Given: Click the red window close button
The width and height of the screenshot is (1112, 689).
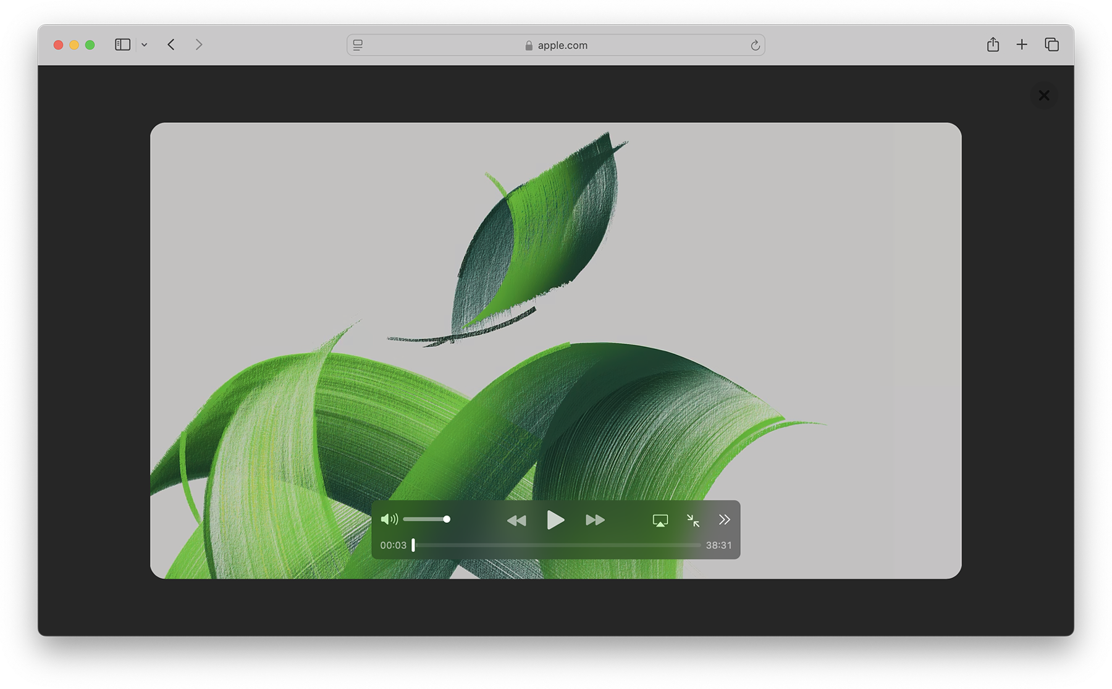Looking at the screenshot, I should click(58, 44).
